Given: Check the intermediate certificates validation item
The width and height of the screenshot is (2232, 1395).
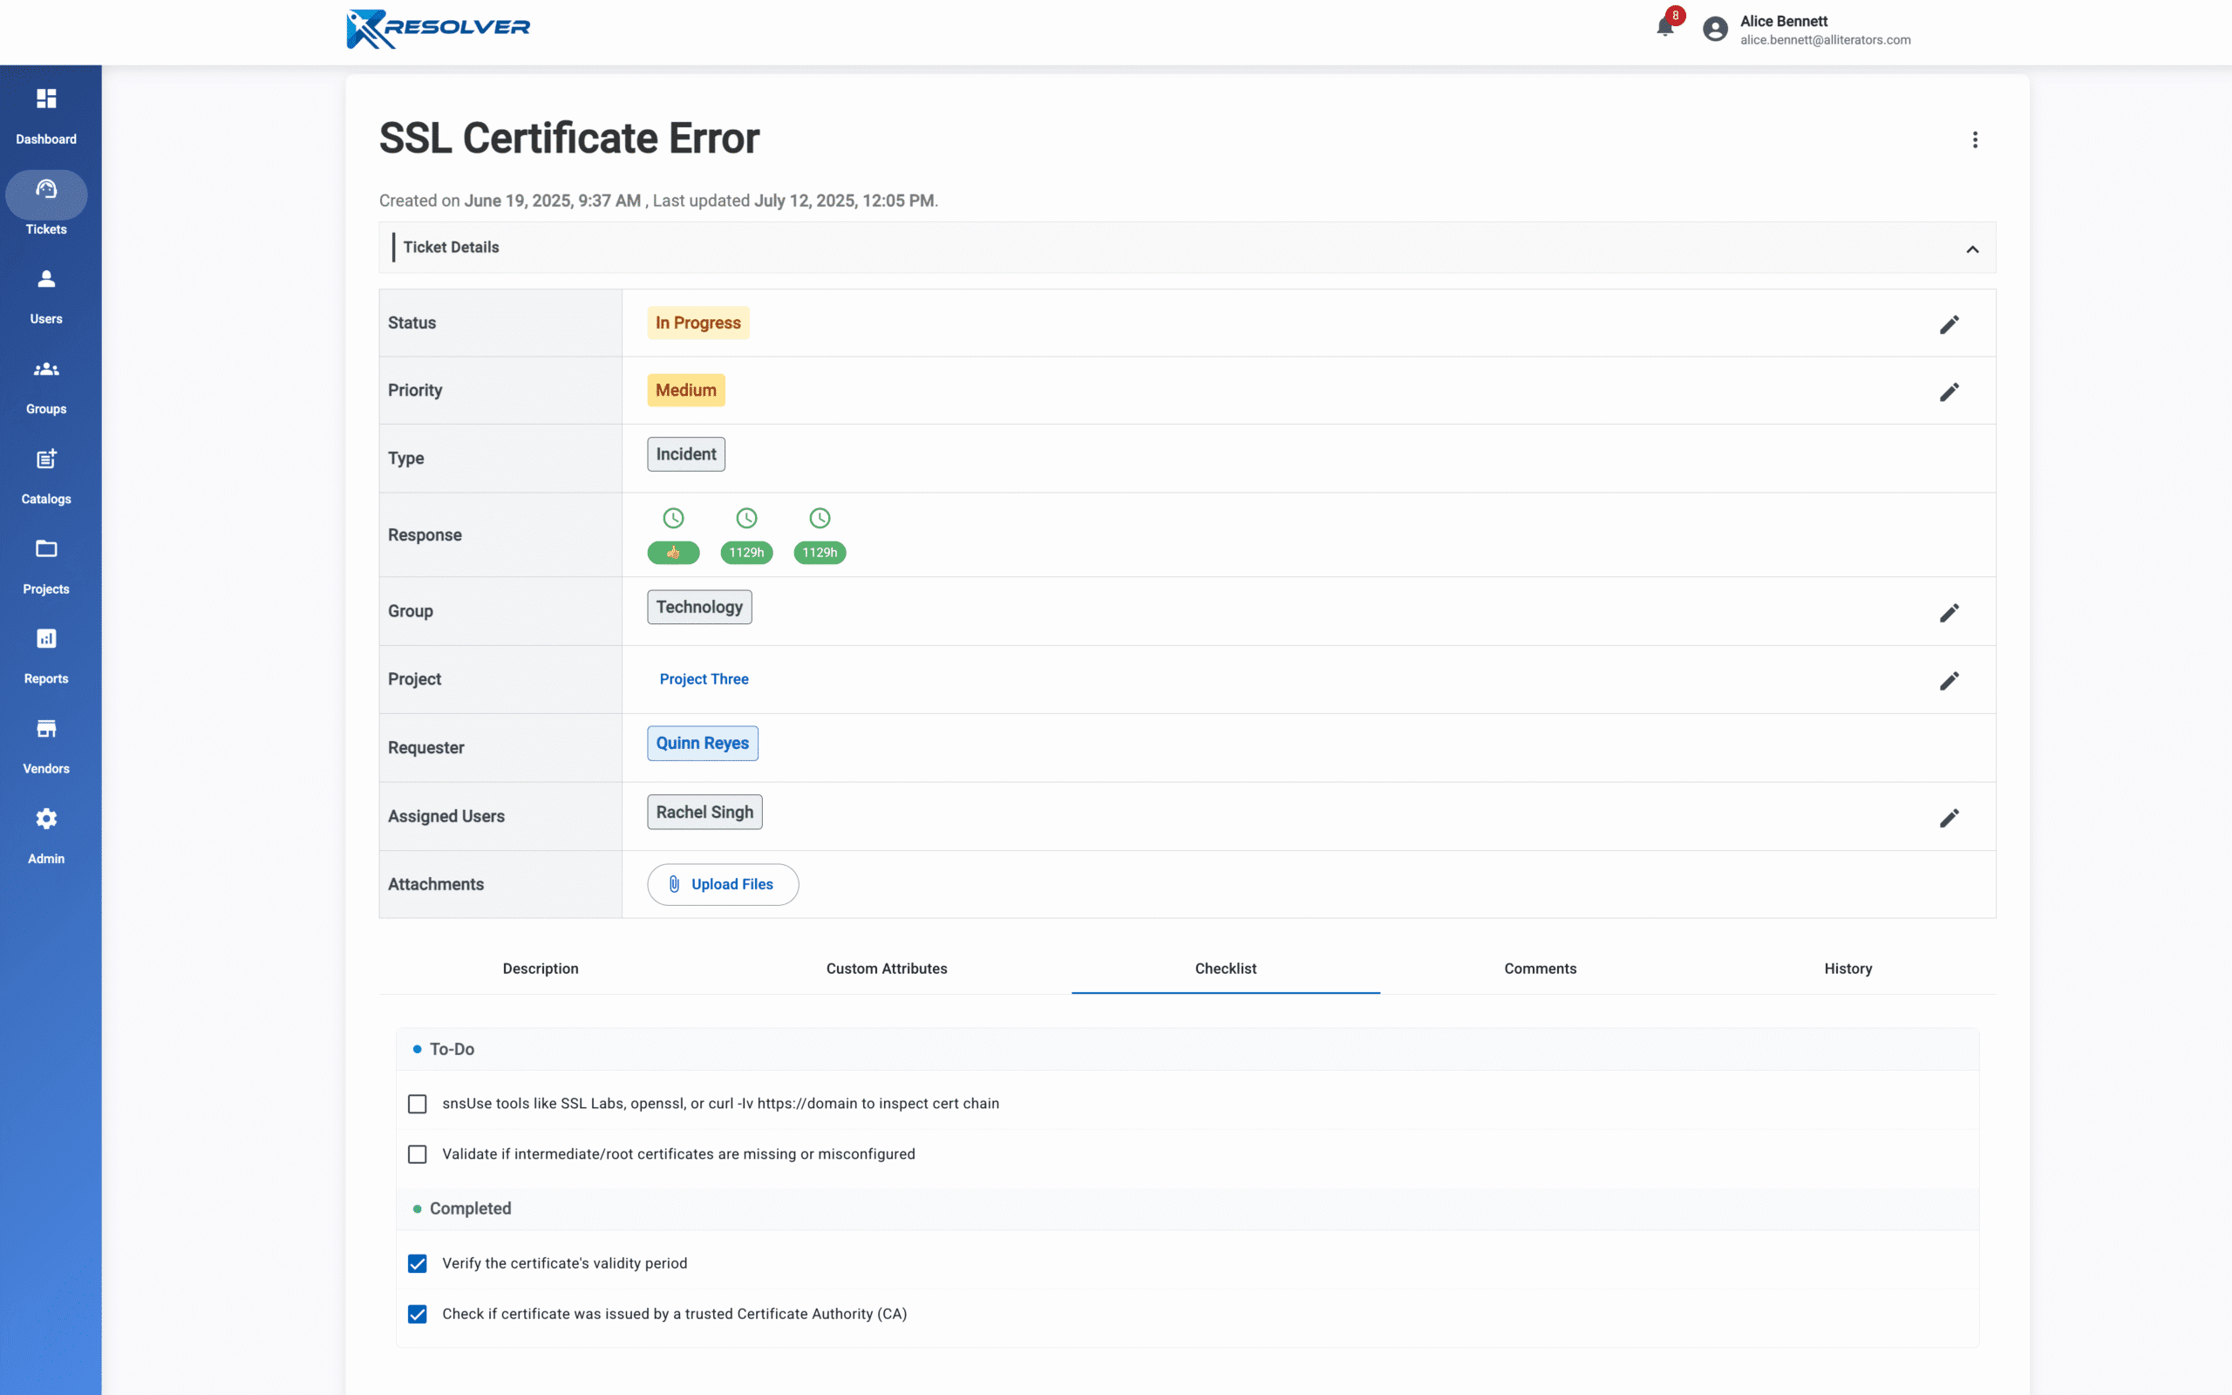Looking at the screenshot, I should point(417,1153).
